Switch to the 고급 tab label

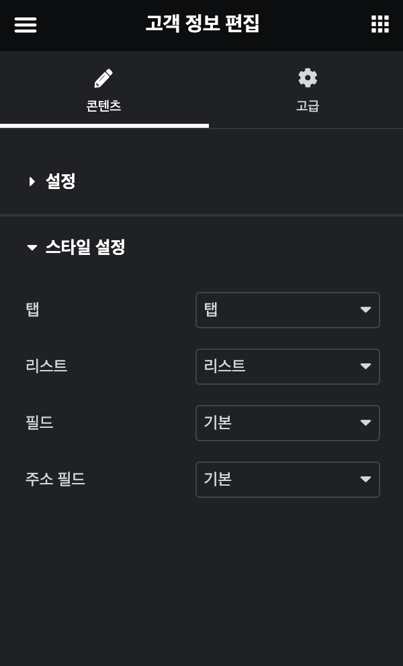click(x=308, y=106)
